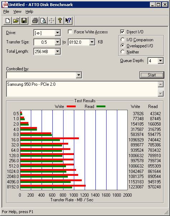Click the ATTO application icon in title bar
The image size is (170, 216).
pos(5,5)
